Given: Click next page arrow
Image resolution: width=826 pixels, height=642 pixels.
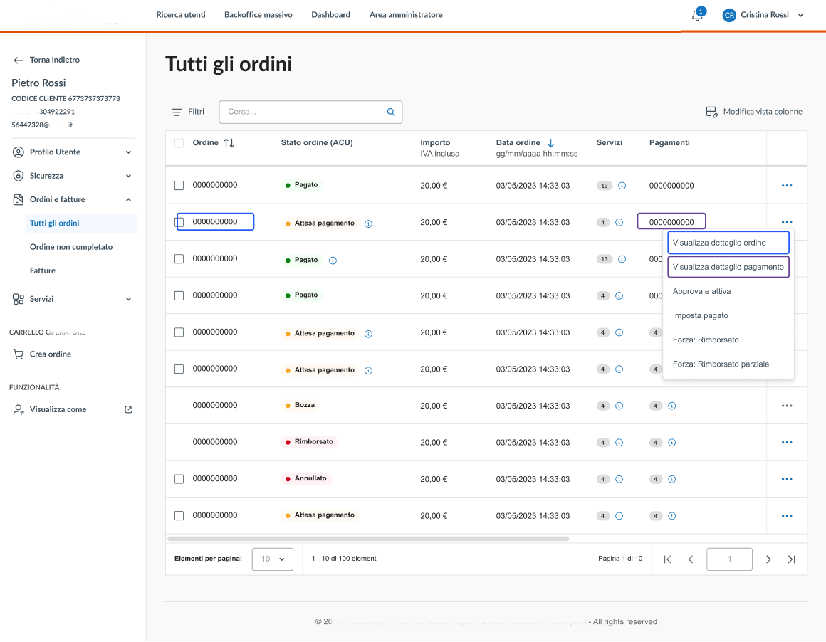Looking at the screenshot, I should coord(768,559).
